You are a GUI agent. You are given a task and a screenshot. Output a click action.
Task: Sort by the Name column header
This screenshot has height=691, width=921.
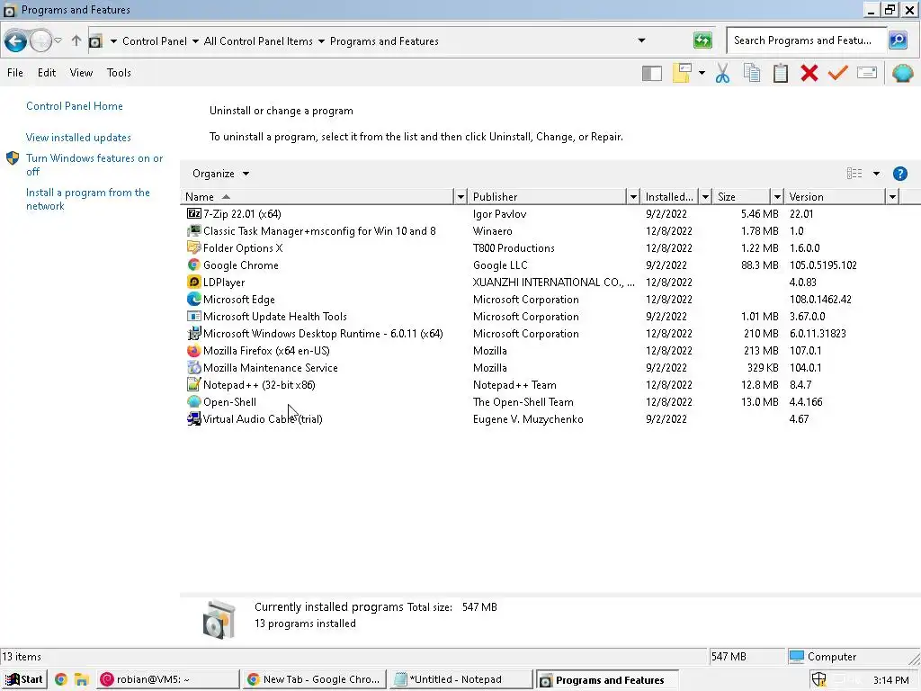coord(317,197)
